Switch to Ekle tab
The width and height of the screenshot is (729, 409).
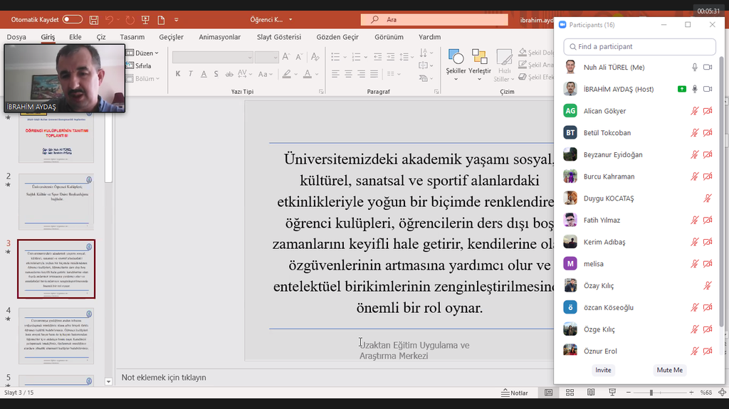click(x=75, y=37)
